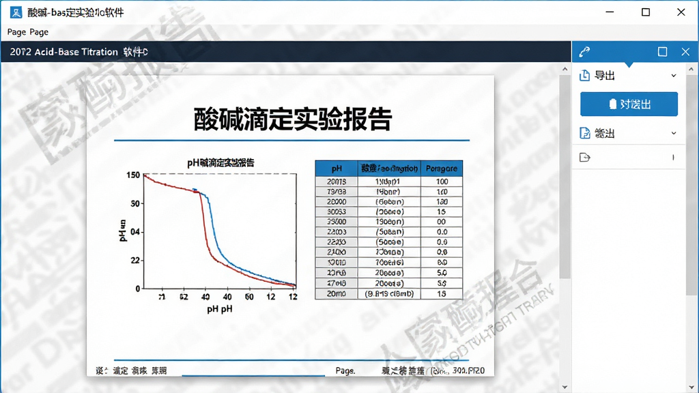Select table cell '35000'
This screenshot has width=699, height=393.
tap(337, 222)
